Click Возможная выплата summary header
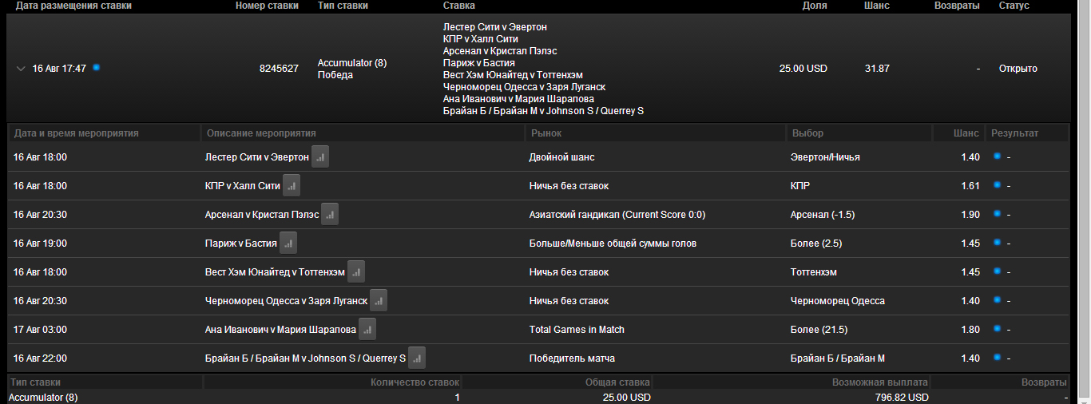Image resolution: width=1091 pixels, height=404 pixels. (879, 383)
